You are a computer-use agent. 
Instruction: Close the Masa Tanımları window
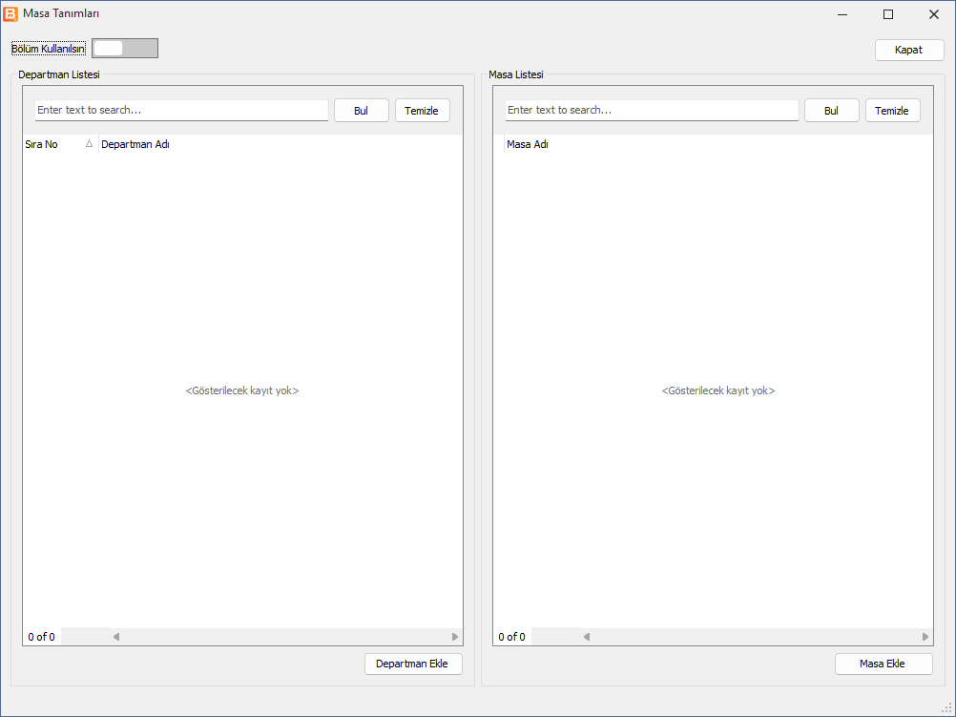pos(933,14)
